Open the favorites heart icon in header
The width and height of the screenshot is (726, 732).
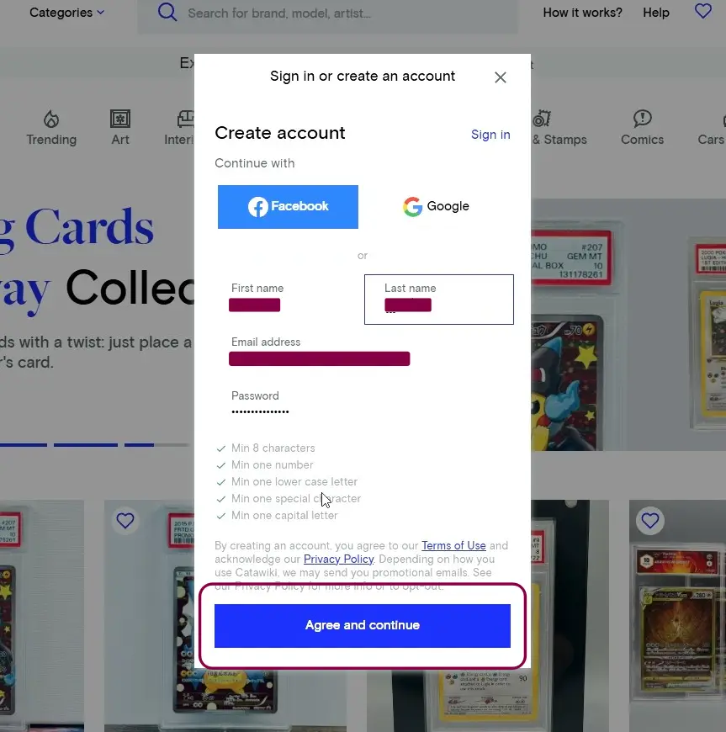click(702, 11)
